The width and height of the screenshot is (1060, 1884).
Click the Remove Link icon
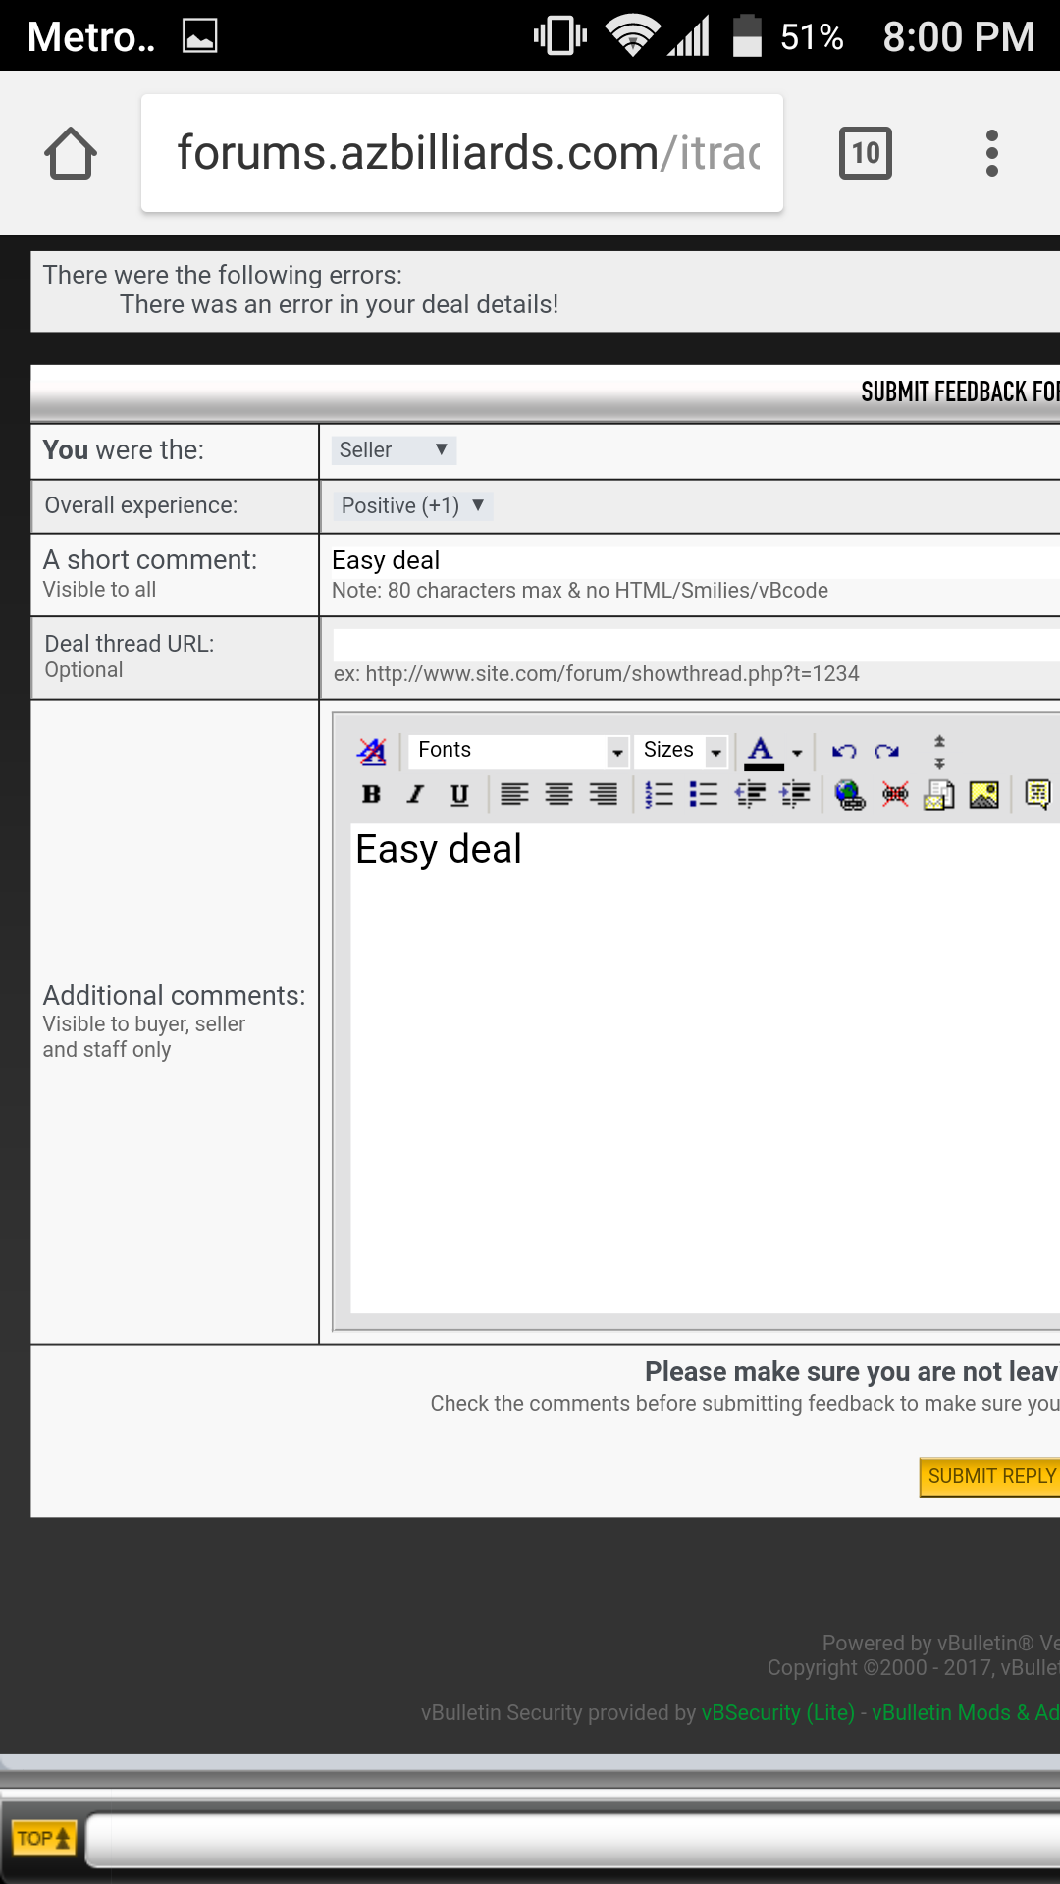click(x=894, y=794)
